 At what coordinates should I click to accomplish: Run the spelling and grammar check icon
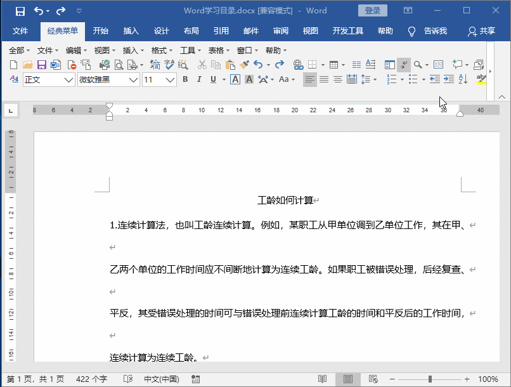point(169,65)
